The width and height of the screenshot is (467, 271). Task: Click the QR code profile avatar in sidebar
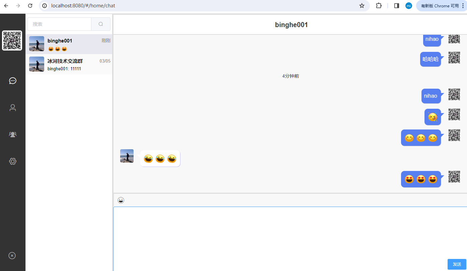(12, 40)
